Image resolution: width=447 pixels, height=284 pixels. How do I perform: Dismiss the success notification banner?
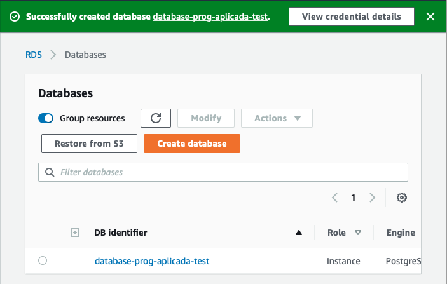coord(430,17)
